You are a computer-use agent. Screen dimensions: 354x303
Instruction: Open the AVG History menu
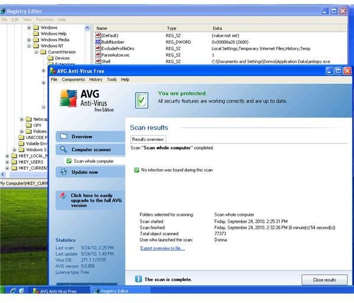pyautogui.click(x=96, y=80)
